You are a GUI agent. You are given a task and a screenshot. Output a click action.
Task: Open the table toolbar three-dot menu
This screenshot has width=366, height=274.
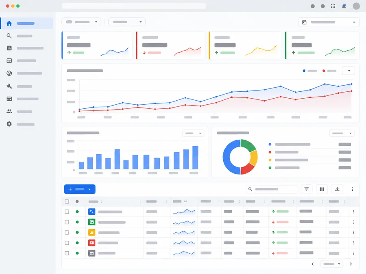point(353,189)
